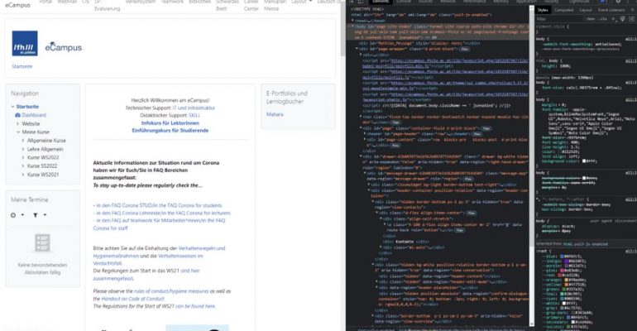Click flex badge on page-wrapper div
The height and width of the screenshot is (331, 637).
(465, 49)
